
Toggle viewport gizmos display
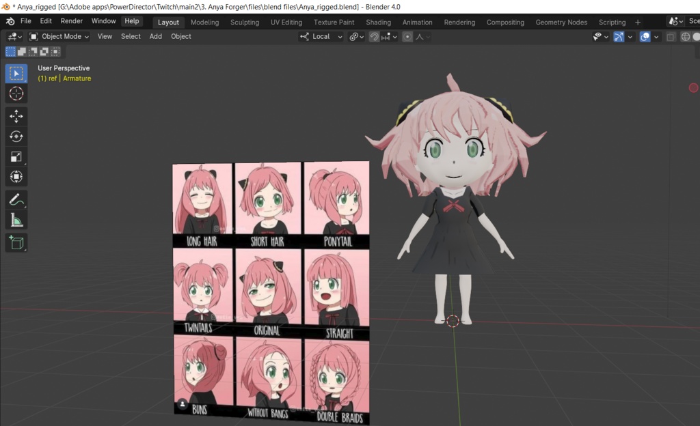point(618,37)
